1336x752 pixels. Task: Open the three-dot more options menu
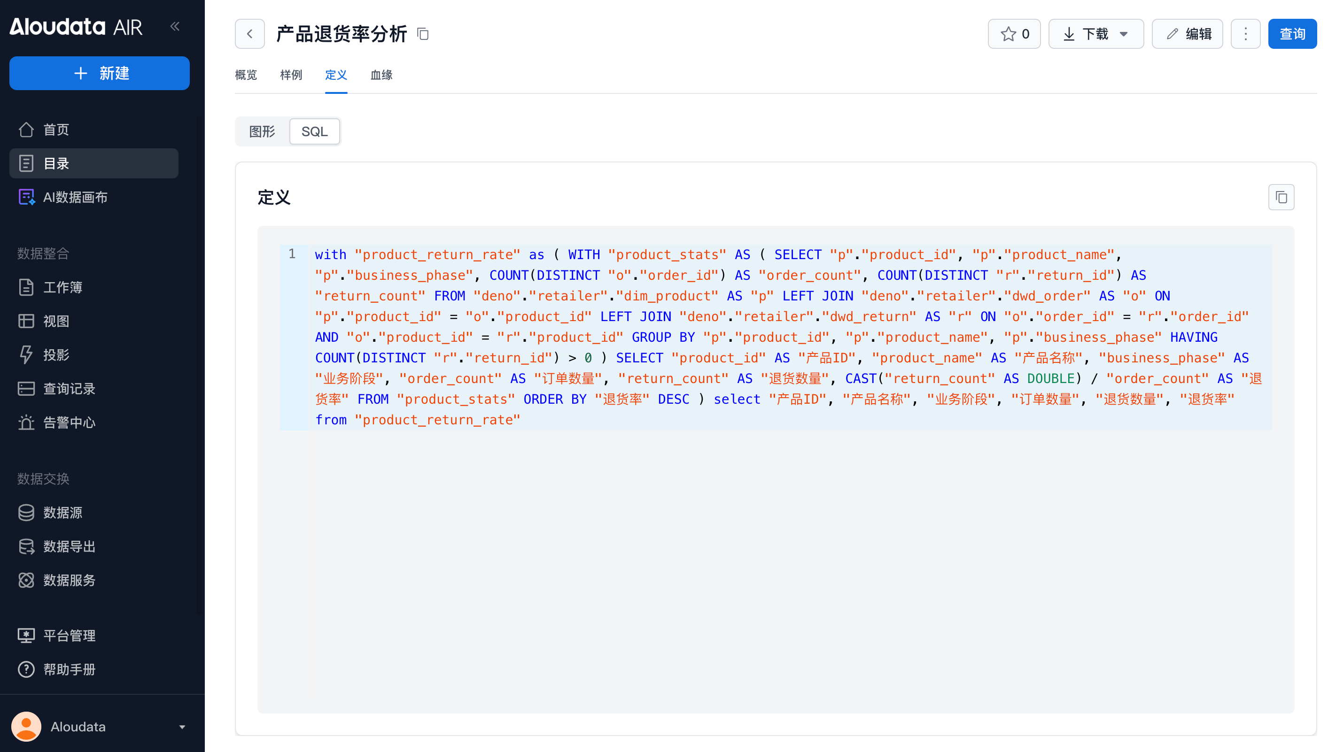(1245, 34)
